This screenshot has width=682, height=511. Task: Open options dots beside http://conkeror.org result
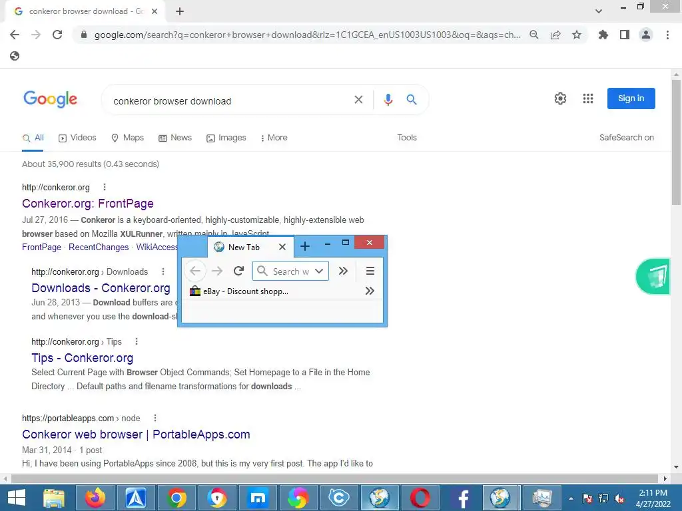[104, 187]
